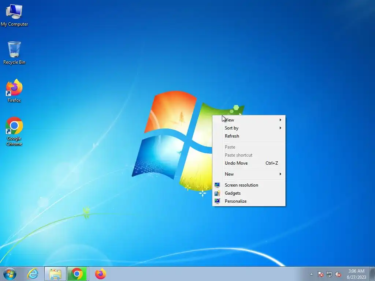Open Gadgets from the context menu

(x=249, y=193)
